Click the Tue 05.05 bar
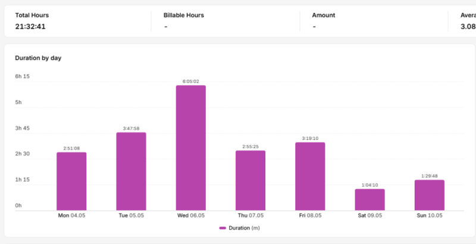 [131, 171]
